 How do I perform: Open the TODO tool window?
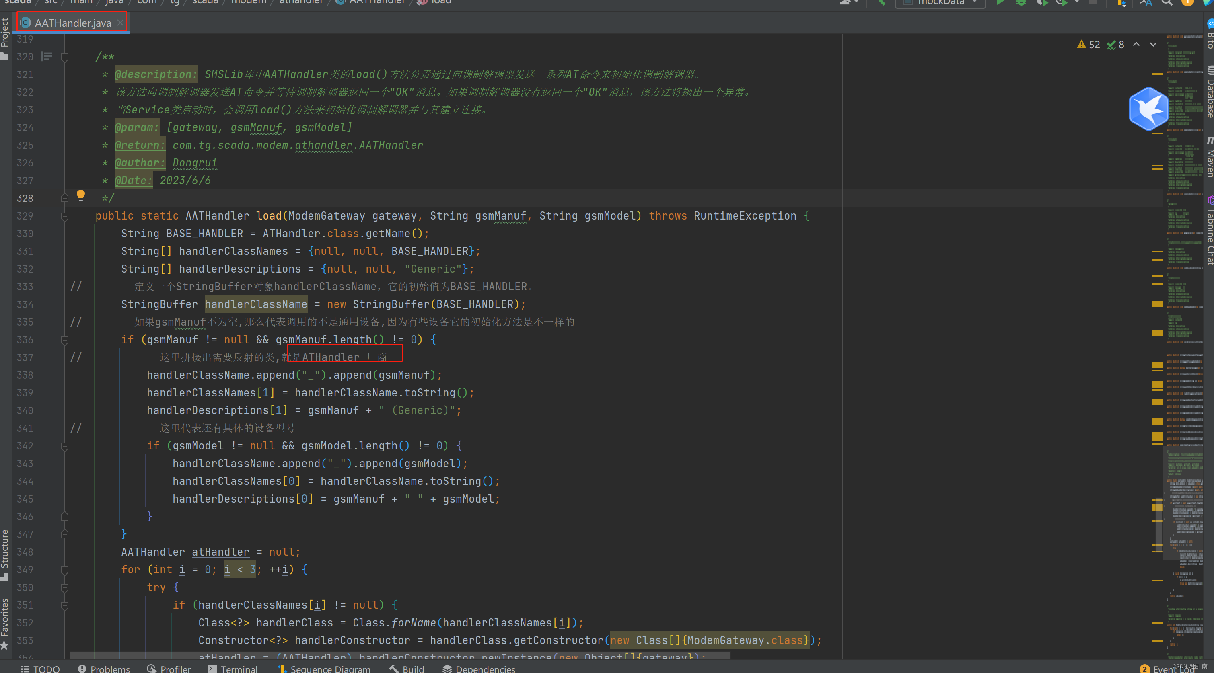pos(41,669)
